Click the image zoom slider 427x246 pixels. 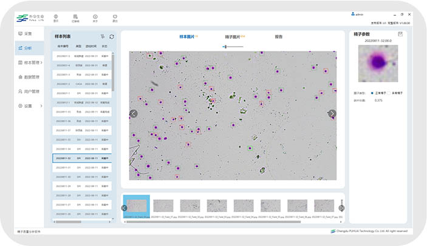pyautogui.click(x=226, y=46)
